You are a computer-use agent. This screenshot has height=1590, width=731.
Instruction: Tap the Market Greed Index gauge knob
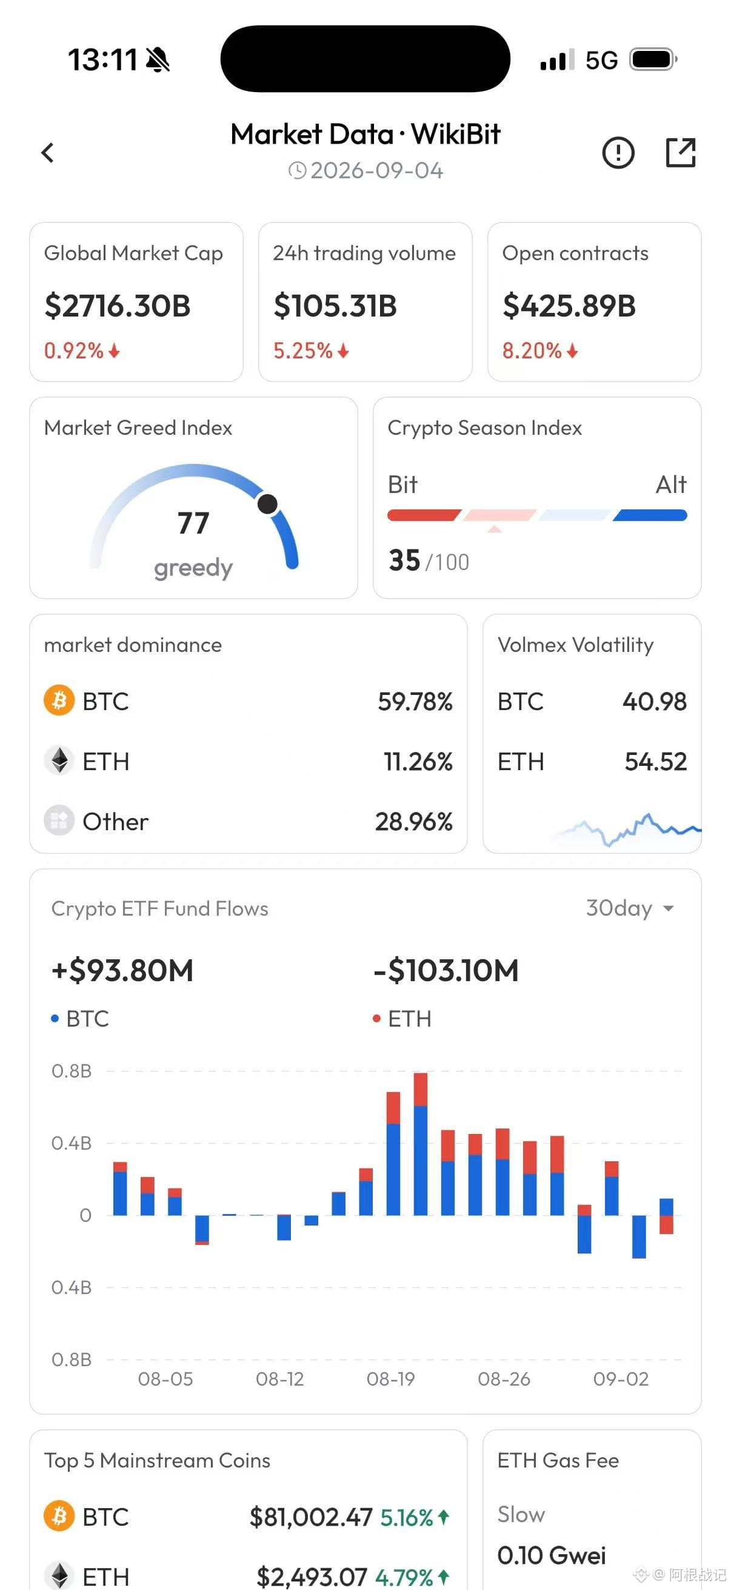[267, 504]
